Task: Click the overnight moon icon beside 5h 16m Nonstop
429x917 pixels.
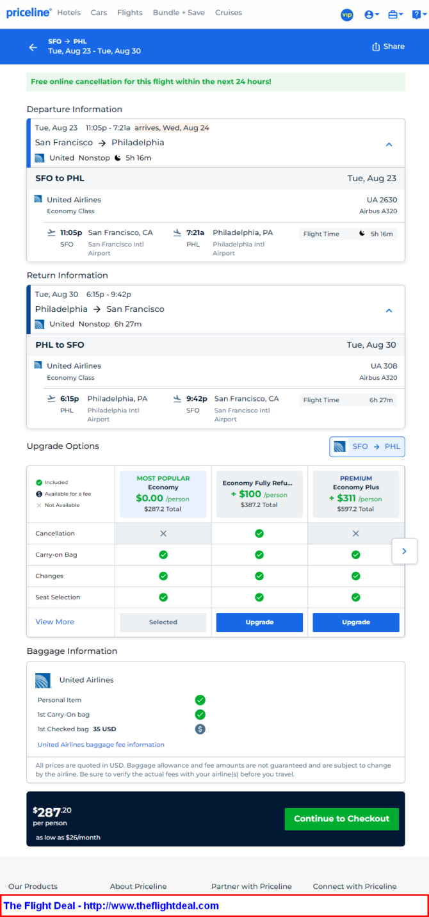Action: [x=118, y=158]
